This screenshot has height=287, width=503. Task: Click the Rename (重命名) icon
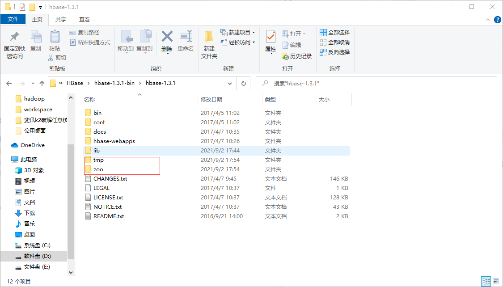(186, 36)
